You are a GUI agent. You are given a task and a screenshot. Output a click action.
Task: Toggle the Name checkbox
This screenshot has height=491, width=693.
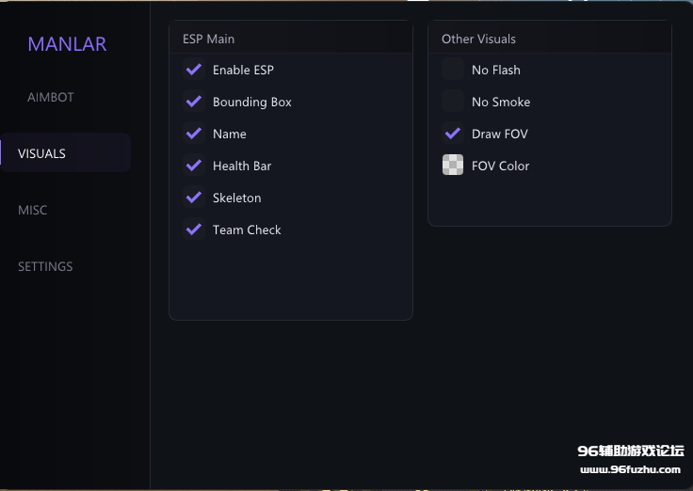tap(194, 134)
